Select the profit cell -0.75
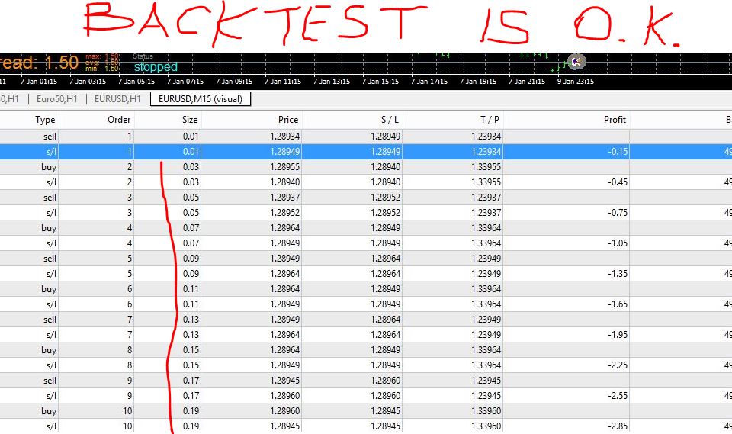 (618, 213)
